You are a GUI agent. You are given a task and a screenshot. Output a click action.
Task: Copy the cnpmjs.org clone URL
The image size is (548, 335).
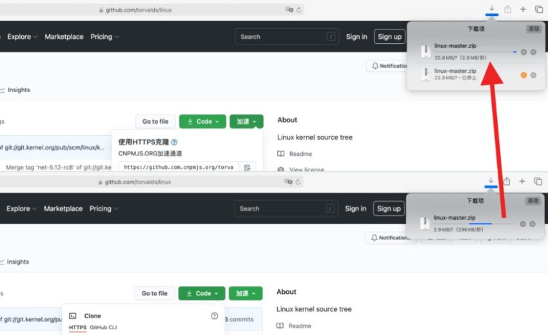click(247, 167)
